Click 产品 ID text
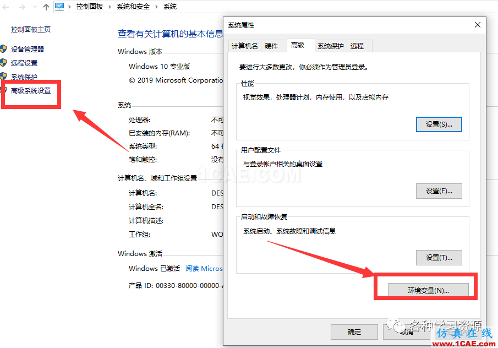Image resolution: width=498 pixels, height=348 pixels. tap(176, 286)
